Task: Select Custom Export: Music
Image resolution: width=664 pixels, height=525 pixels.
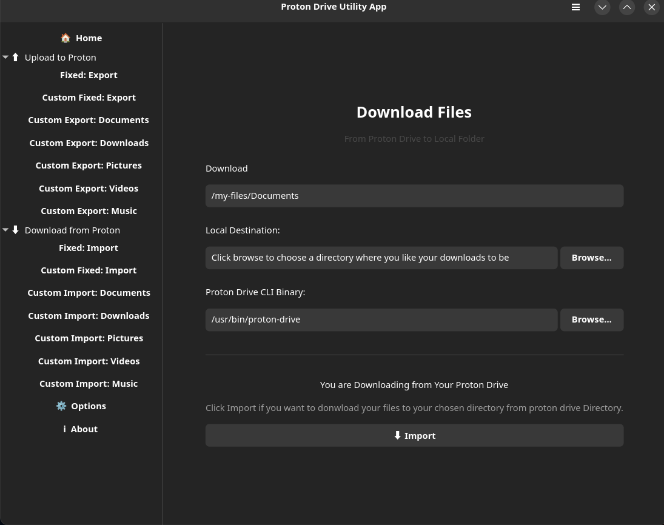Action: point(89,210)
